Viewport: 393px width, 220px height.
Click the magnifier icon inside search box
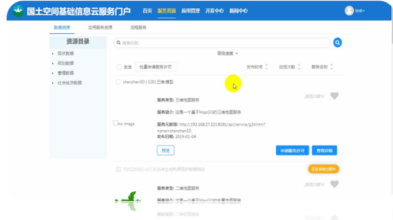pyautogui.click(x=118, y=43)
